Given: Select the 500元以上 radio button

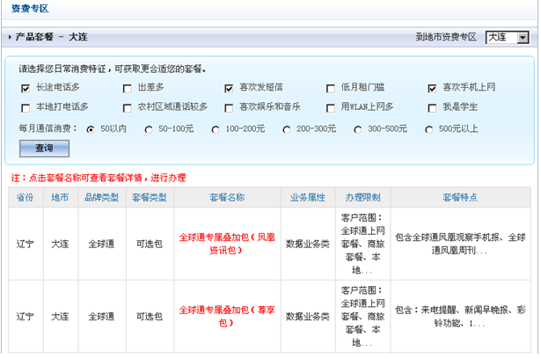Looking at the screenshot, I should pos(429,130).
